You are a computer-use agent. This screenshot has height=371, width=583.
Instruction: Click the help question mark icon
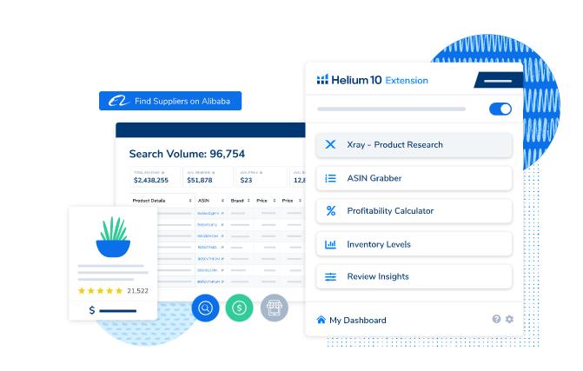coord(497,319)
